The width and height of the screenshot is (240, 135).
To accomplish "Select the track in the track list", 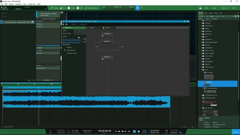I will (18, 22).
